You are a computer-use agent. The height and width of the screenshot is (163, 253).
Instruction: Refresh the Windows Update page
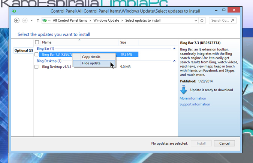click(x=202, y=21)
